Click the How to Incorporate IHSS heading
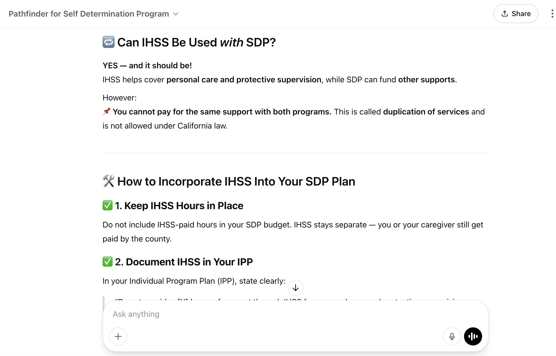The image size is (556, 356). pos(236,181)
